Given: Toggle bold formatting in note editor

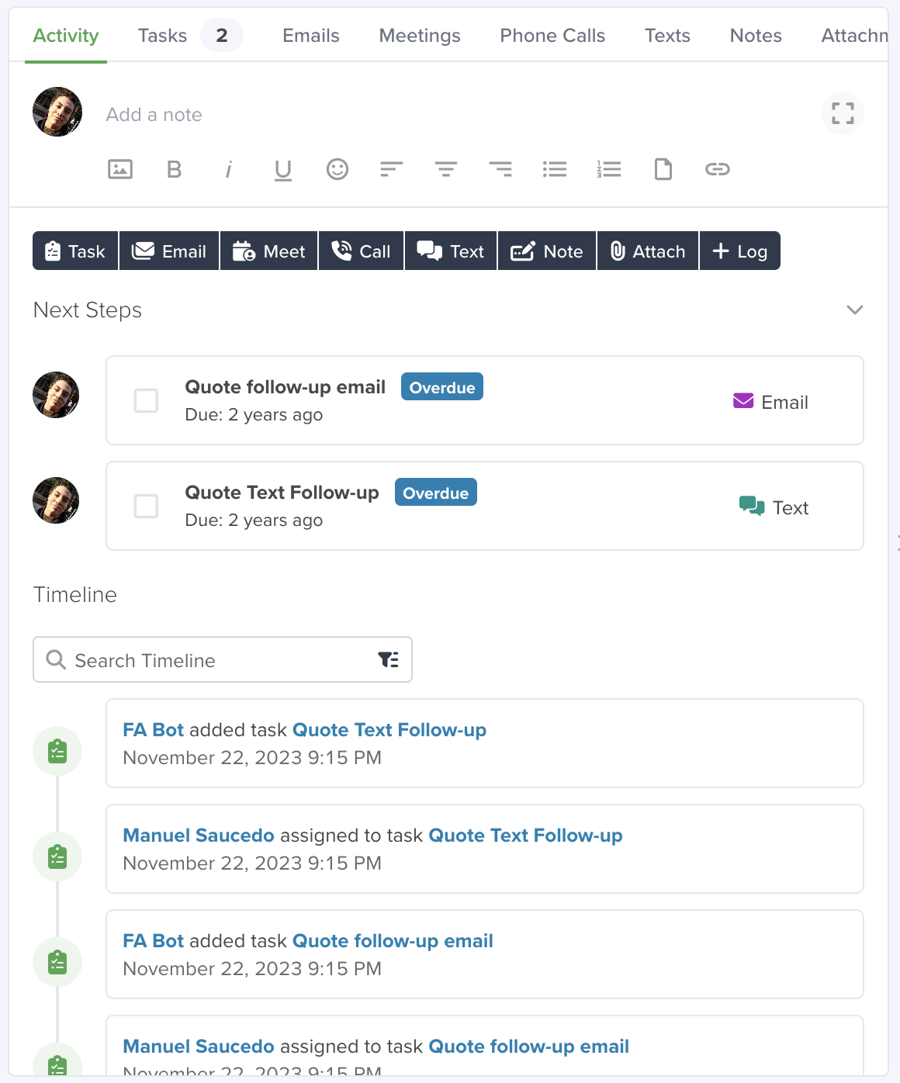Looking at the screenshot, I should point(175,169).
